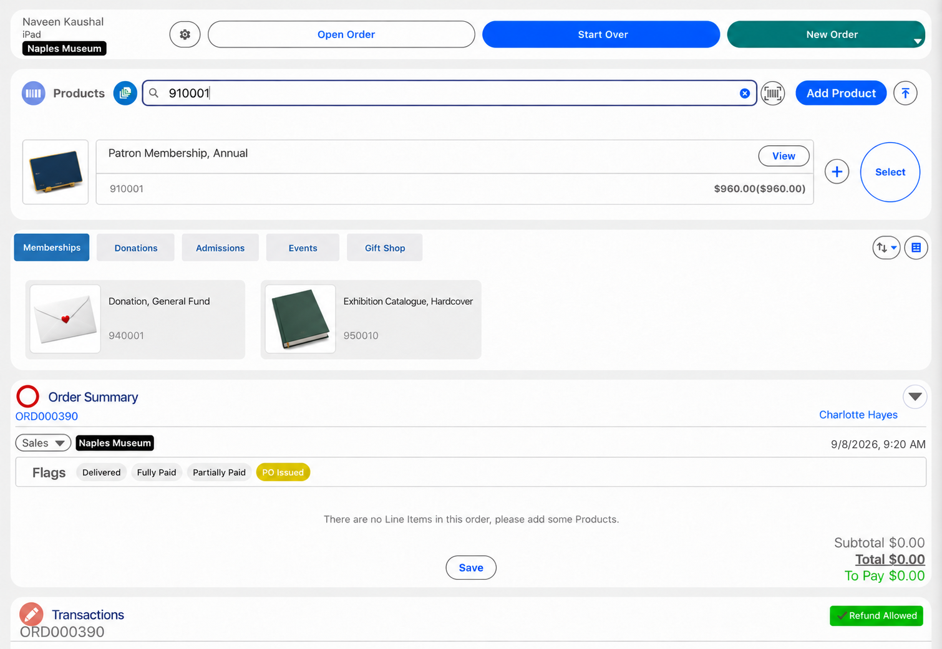Click the Start Over button
Image resolution: width=942 pixels, height=649 pixels.
[x=601, y=34]
